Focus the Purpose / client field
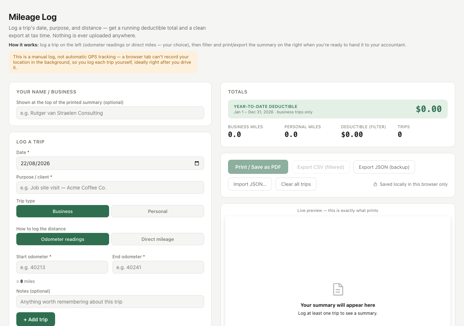This screenshot has width=464, height=326. click(x=110, y=188)
